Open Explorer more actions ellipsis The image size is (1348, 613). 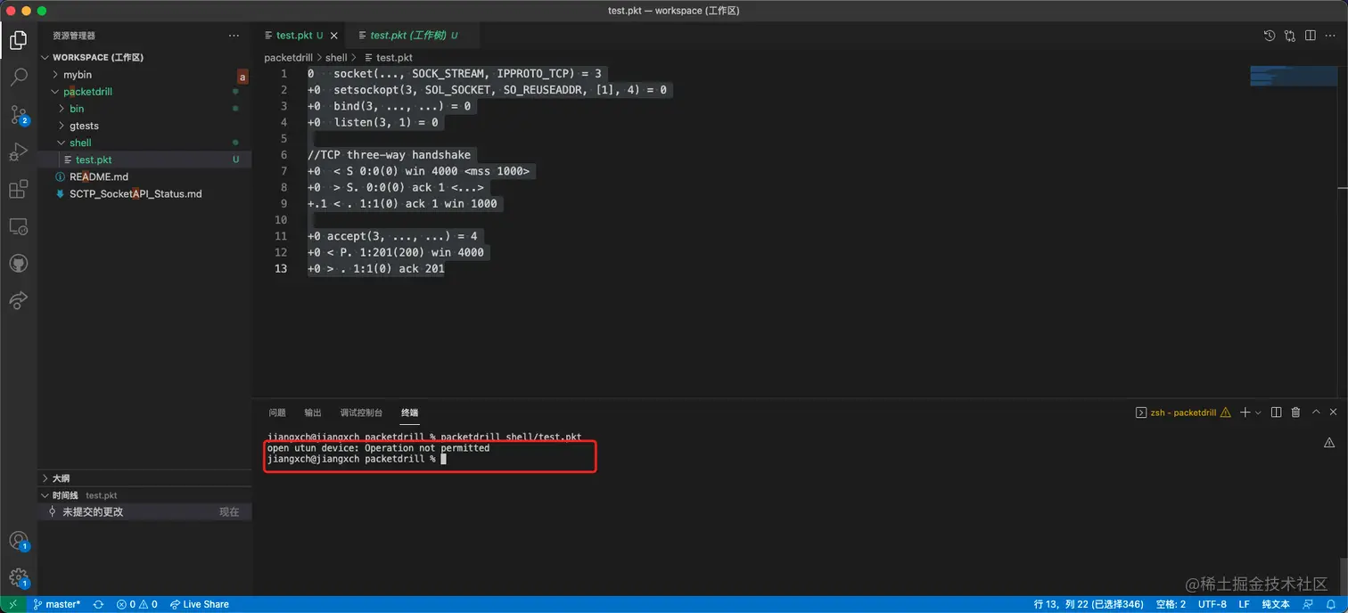point(234,36)
